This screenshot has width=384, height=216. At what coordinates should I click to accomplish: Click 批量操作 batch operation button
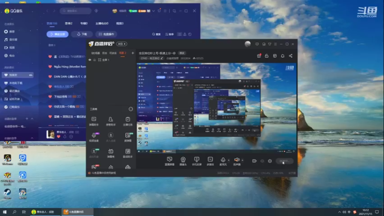tap(106, 34)
